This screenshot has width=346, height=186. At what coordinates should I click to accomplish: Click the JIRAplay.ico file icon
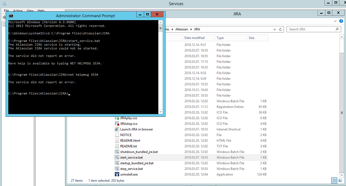pyautogui.click(x=117, y=118)
